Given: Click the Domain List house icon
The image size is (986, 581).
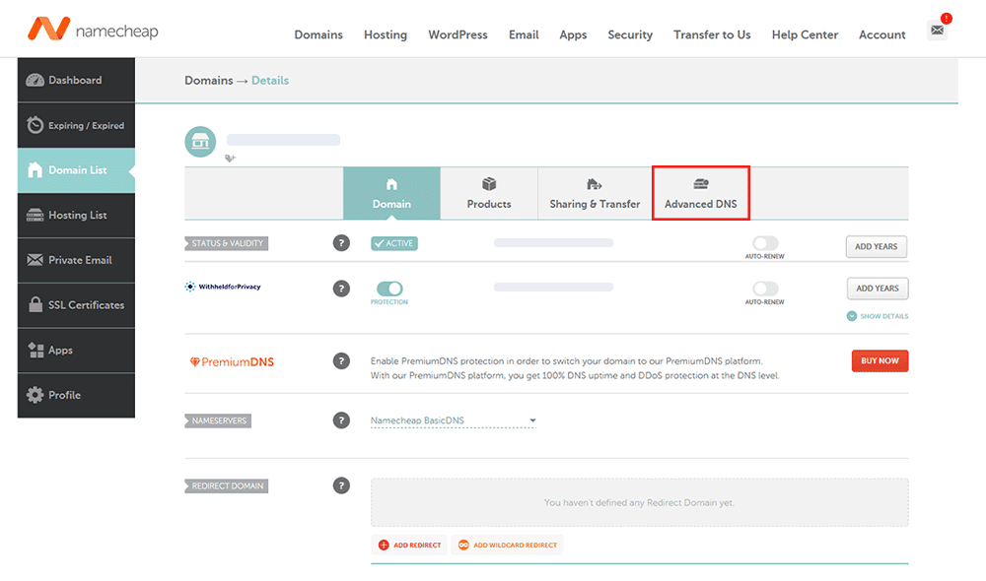Looking at the screenshot, I should 35,169.
